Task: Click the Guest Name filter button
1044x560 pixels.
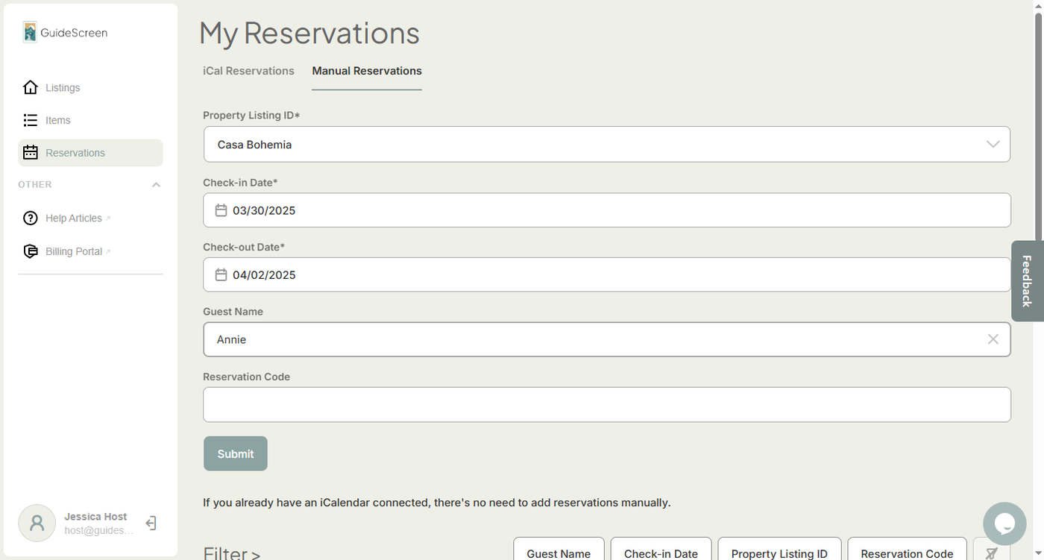Action: point(559,553)
